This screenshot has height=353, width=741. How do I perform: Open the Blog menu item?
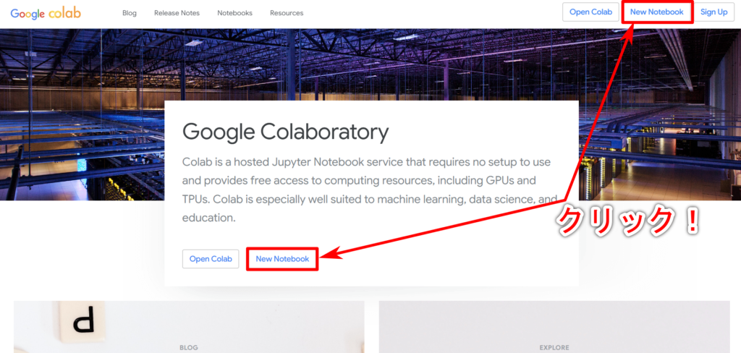(130, 13)
